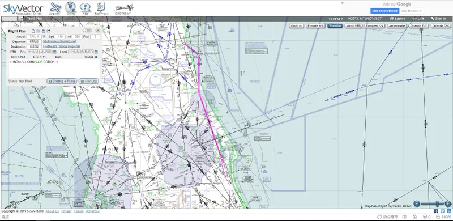The image size is (453, 221).
Task: Click Stop seeing this ad
Action: click(x=384, y=11)
